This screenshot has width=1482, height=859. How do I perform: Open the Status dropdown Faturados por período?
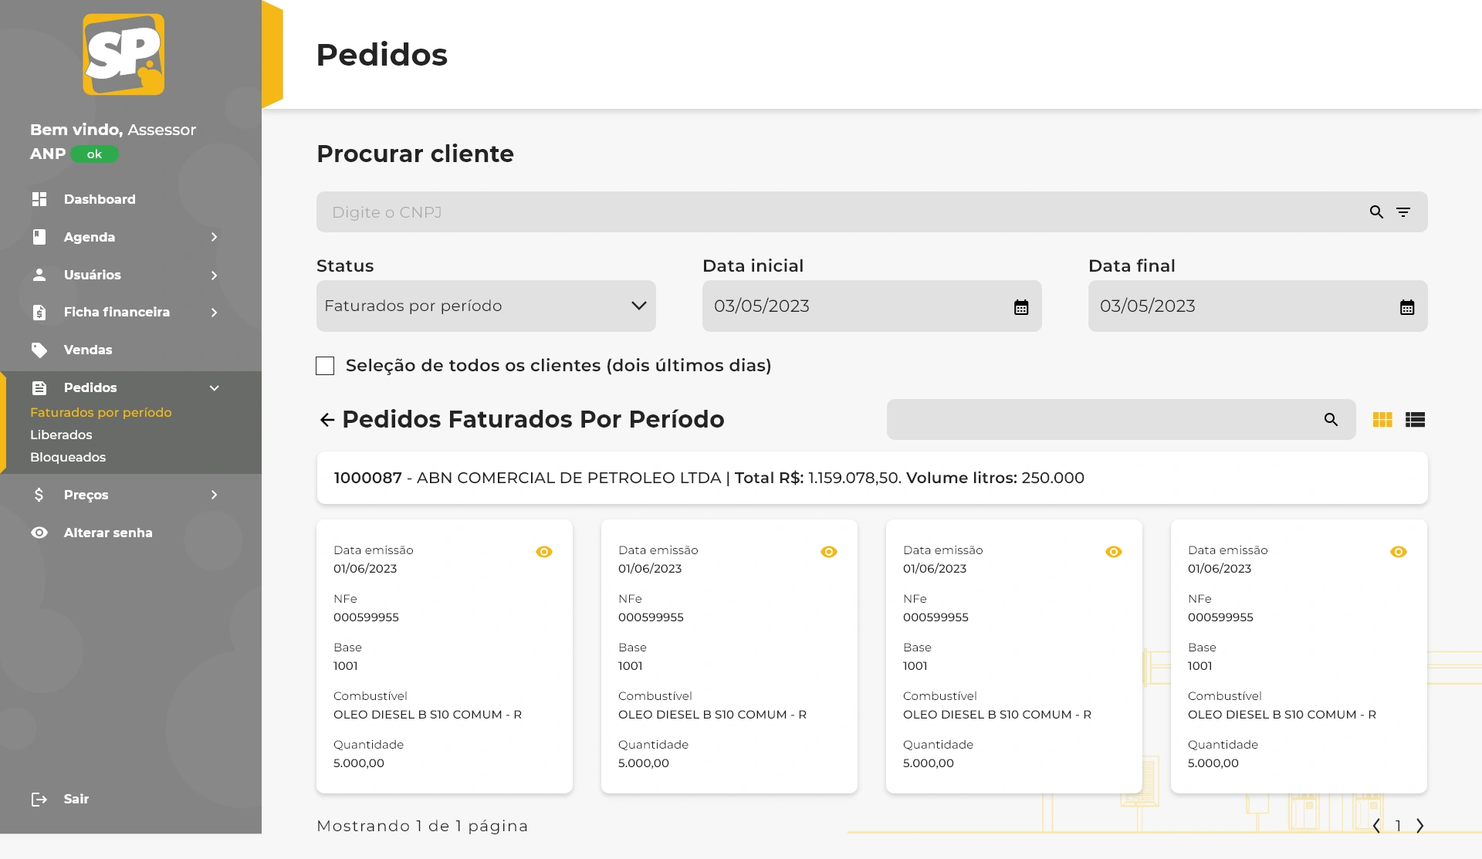tap(486, 306)
